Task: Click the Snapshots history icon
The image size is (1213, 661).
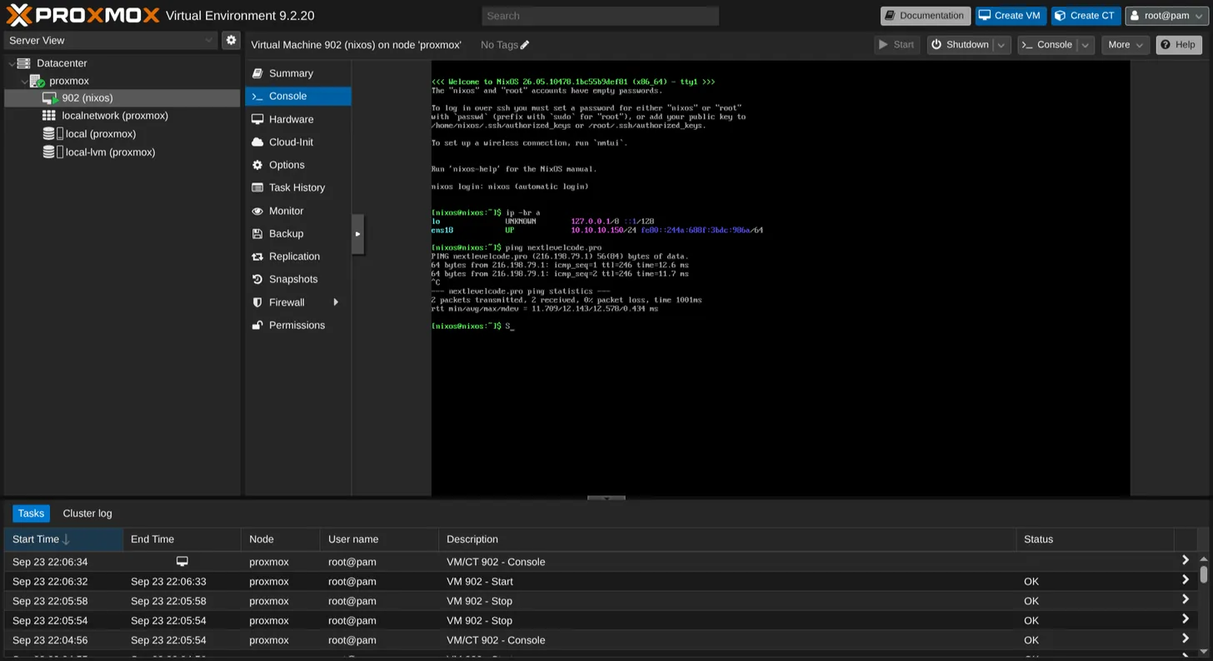Action: (257, 280)
